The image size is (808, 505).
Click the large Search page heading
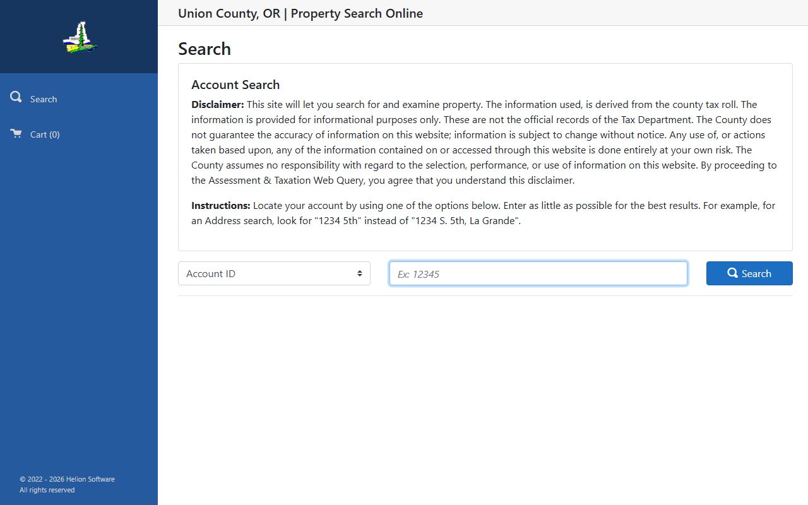point(205,49)
